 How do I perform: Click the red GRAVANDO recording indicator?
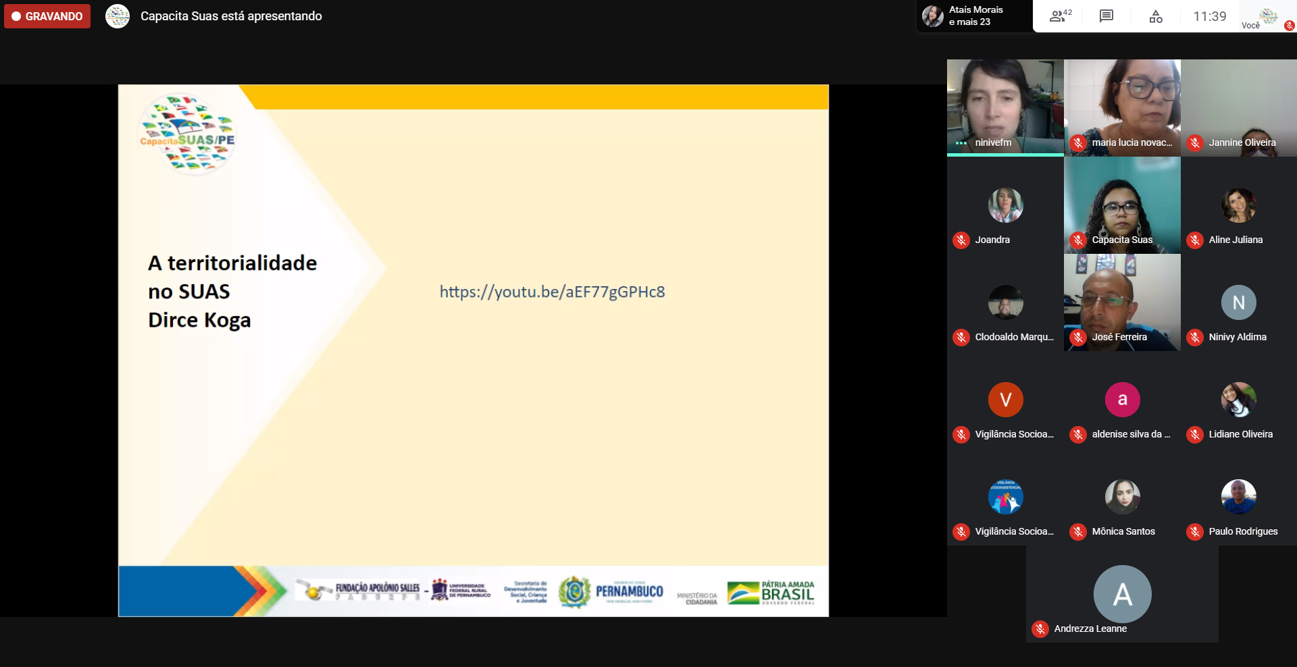pos(47,16)
